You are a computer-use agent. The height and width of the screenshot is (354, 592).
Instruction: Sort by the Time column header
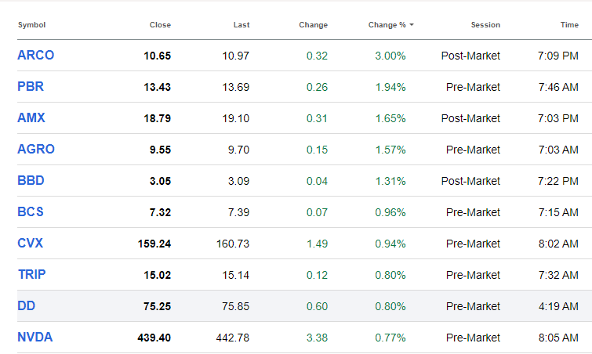click(569, 25)
